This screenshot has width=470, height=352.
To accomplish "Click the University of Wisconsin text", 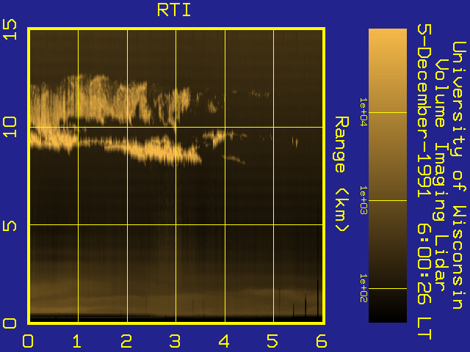I will 459,175.
